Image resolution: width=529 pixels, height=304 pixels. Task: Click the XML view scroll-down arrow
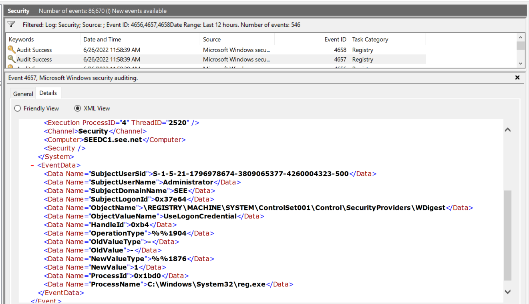[x=508, y=292]
